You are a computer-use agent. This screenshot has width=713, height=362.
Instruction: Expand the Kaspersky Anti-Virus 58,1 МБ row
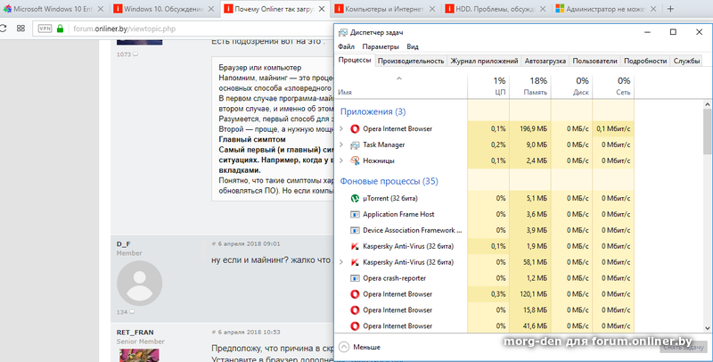(x=341, y=262)
